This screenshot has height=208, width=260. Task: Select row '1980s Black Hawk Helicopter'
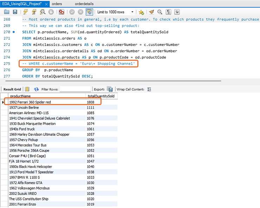pos(63,167)
